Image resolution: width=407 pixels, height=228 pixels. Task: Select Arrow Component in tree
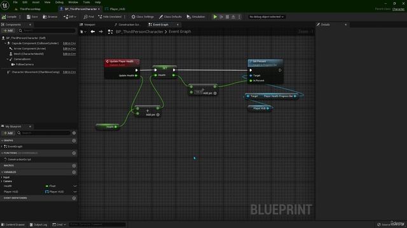(x=29, y=49)
